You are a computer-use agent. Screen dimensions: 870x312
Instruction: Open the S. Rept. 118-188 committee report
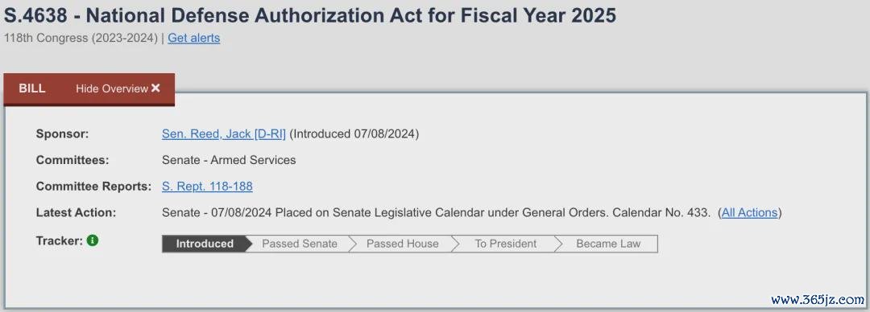pos(207,187)
